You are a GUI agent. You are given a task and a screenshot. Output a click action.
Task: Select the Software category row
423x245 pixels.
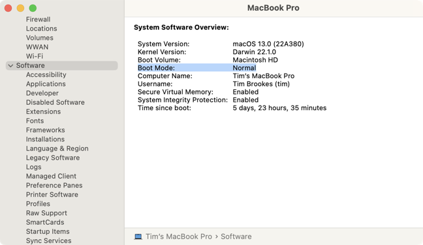pos(62,65)
